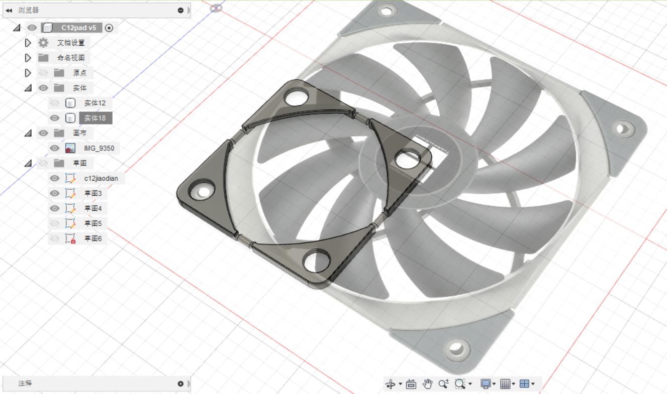
Task: Click the C12pad v5 component icon
Action: click(x=47, y=28)
